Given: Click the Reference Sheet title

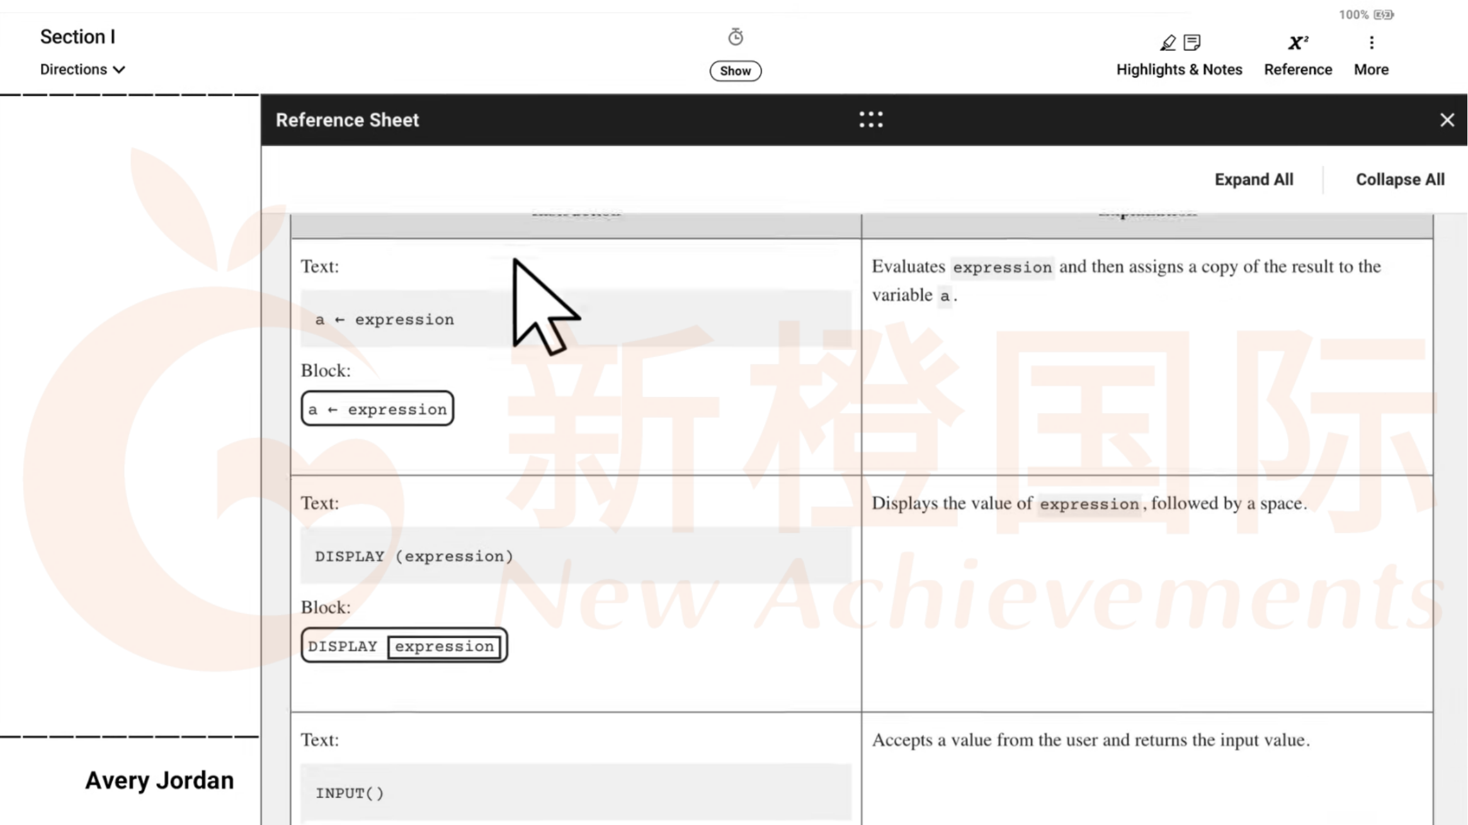Looking at the screenshot, I should coord(347,120).
